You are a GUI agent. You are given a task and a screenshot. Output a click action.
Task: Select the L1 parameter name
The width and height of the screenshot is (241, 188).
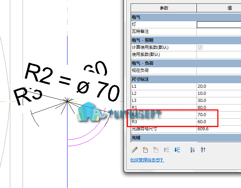[x=134, y=86]
